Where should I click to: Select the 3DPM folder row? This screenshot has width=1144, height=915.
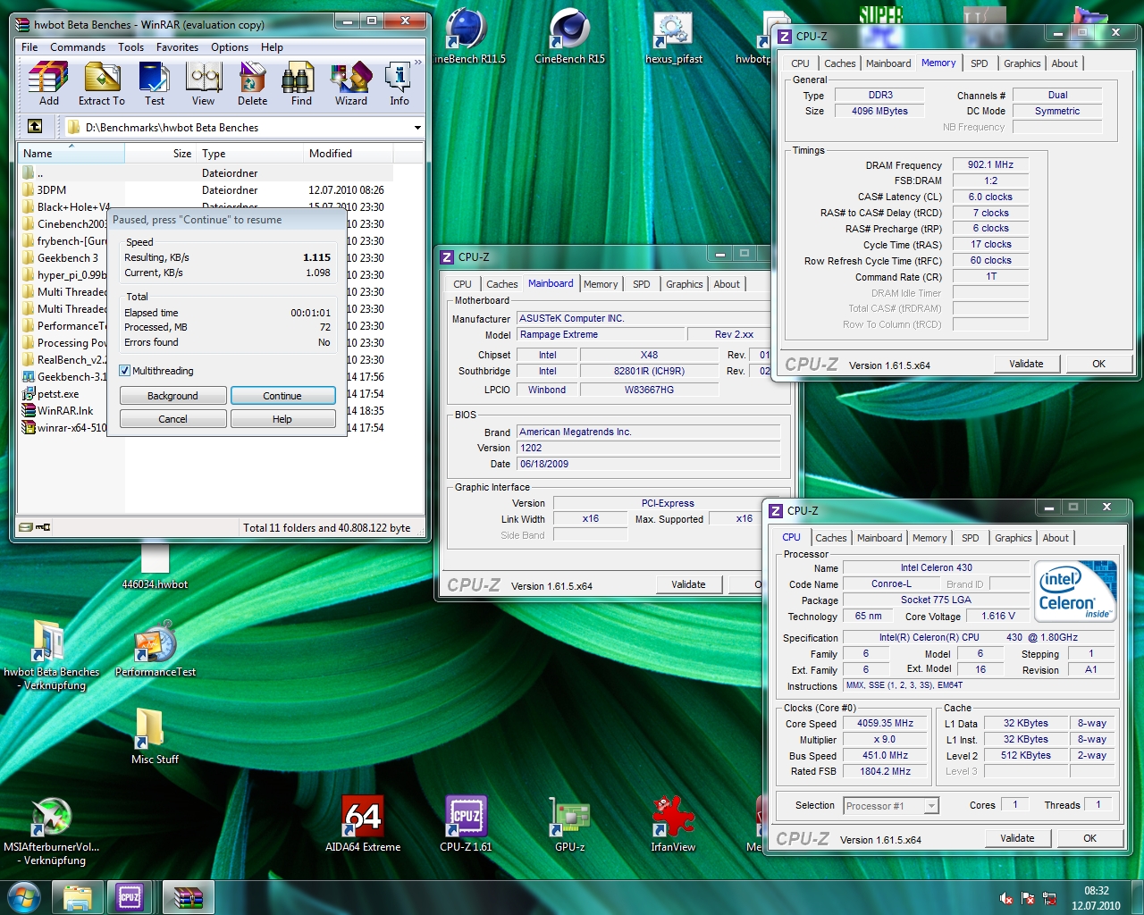click(206, 190)
